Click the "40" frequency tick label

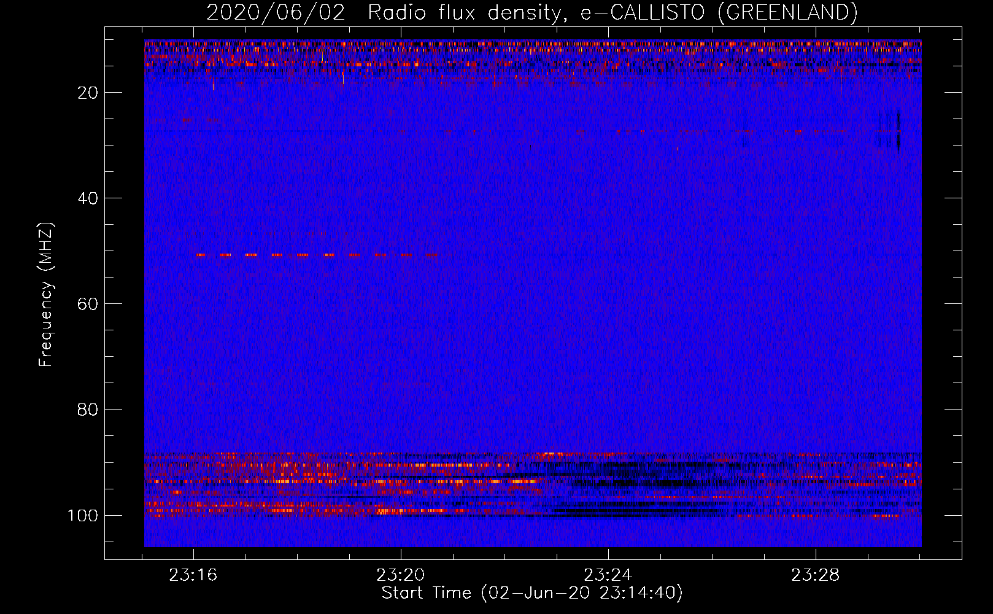click(x=88, y=198)
